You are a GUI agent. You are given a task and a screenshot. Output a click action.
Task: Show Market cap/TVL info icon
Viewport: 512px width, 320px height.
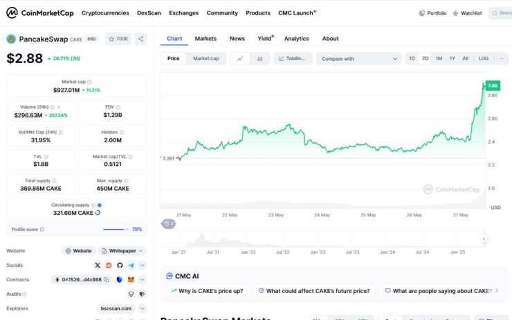(130, 157)
